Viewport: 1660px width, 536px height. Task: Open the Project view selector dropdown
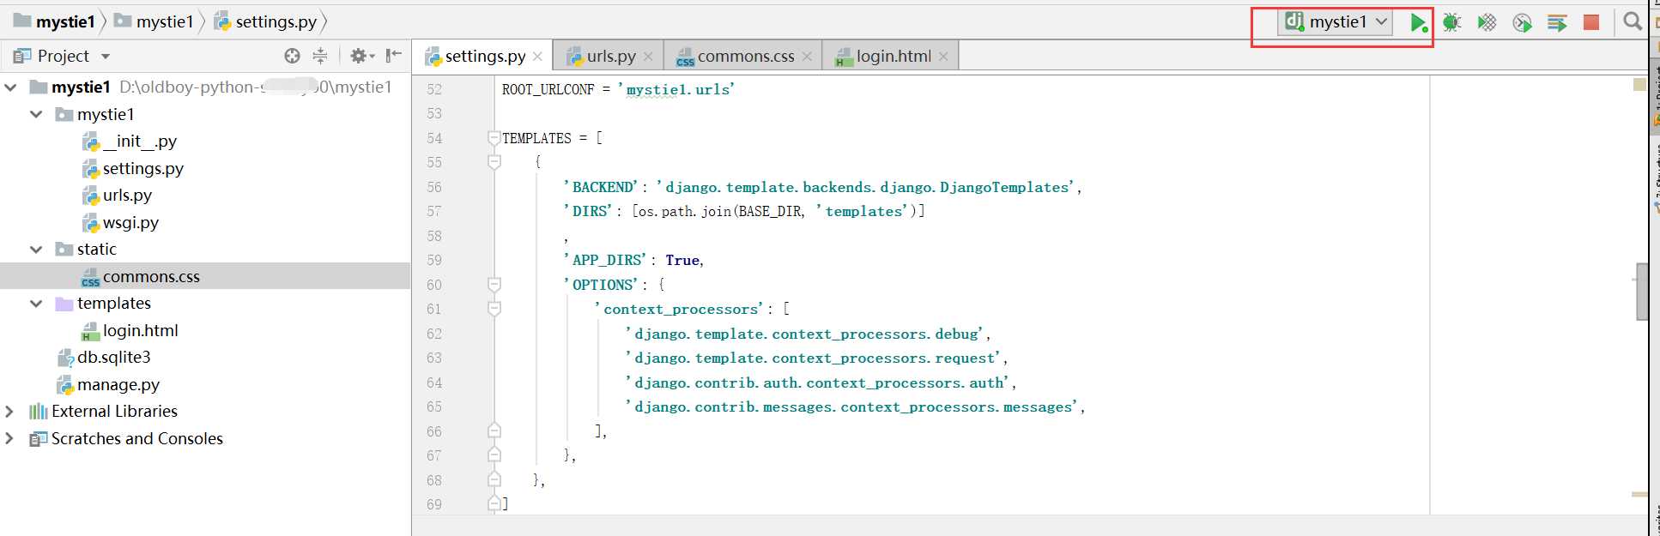point(63,56)
